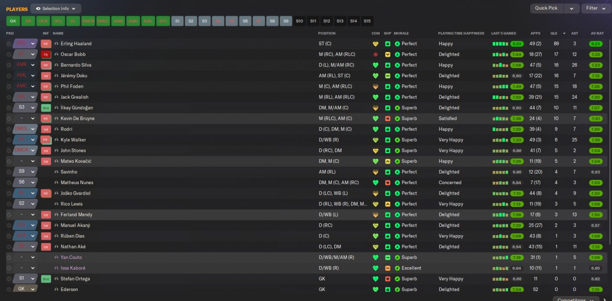This screenshot has height=301, width=612.
Task: Sort by the APPS column header
Action: (x=535, y=33)
